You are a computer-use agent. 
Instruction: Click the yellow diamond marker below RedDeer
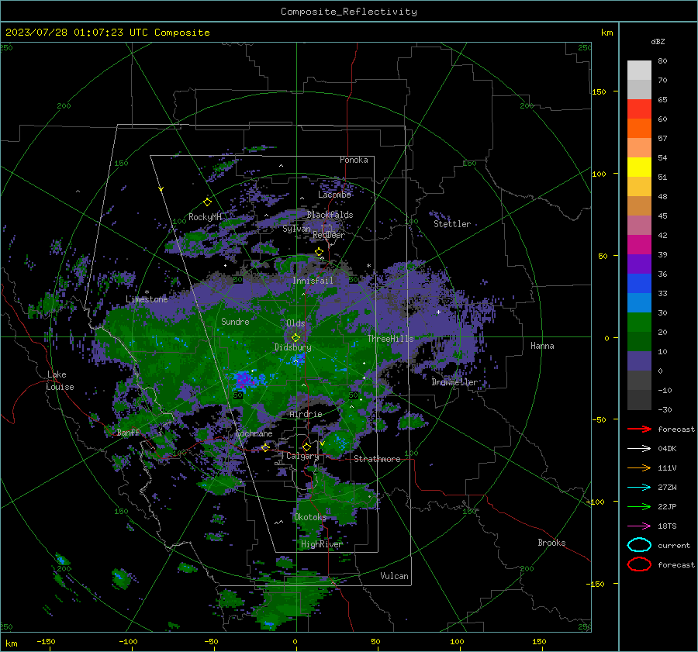(x=319, y=252)
